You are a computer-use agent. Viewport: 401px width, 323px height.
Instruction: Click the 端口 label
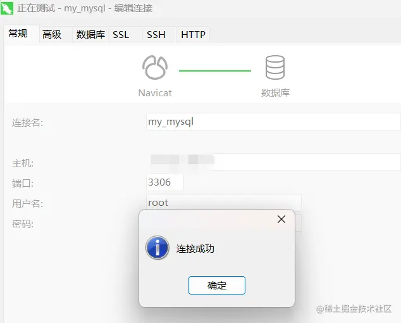[x=23, y=184]
